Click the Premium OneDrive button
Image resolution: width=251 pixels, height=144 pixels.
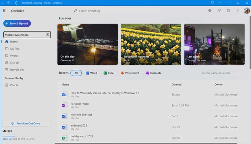click(x=26, y=123)
